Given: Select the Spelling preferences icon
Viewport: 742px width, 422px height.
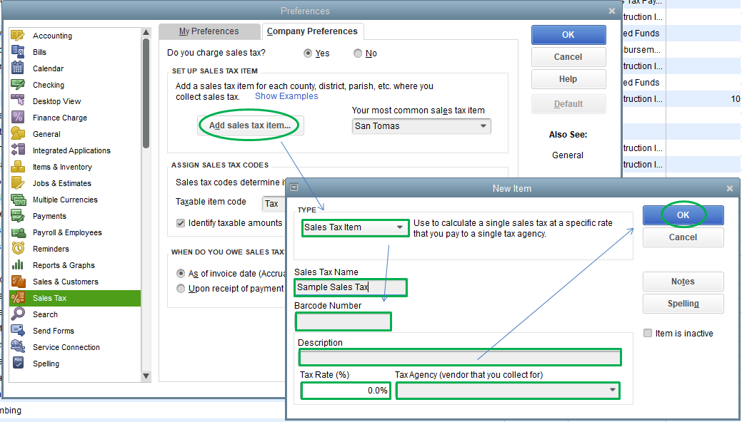Looking at the screenshot, I should [x=18, y=363].
